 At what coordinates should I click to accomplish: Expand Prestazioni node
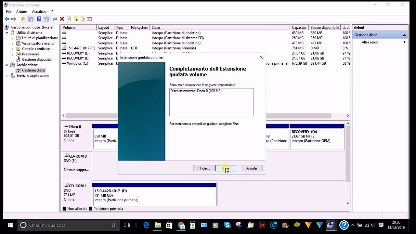(x=12, y=54)
